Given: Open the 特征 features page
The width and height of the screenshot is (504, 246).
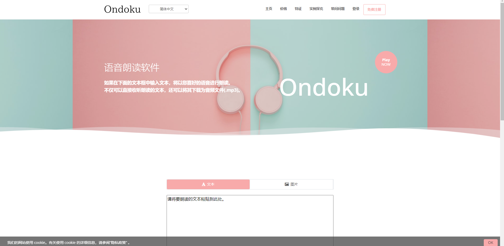Looking at the screenshot, I should (298, 9).
